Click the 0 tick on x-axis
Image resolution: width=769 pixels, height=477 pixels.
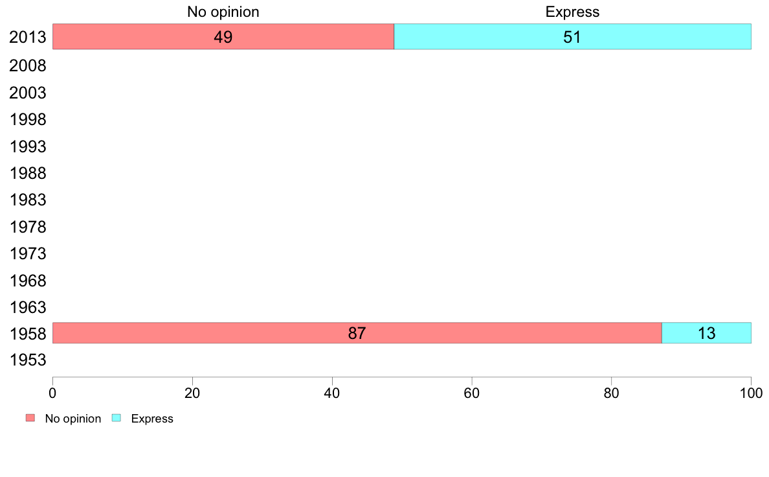(x=52, y=393)
